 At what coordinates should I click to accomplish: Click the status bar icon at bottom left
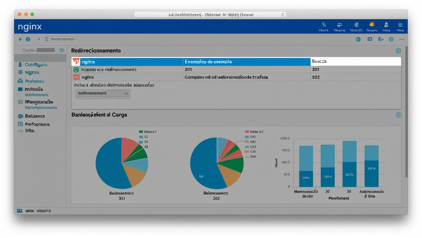(x=19, y=211)
